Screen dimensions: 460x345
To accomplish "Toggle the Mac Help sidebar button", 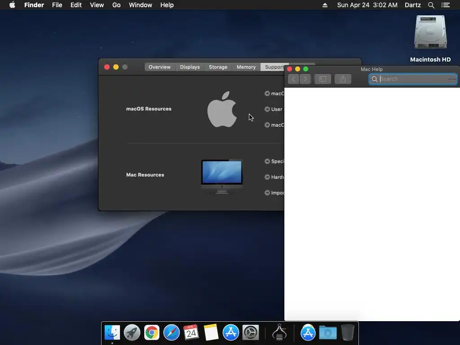I will pos(323,79).
